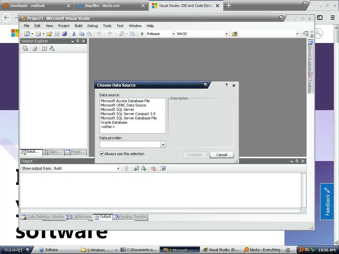The image size is (339, 254).
Task: Switch to the Class View tab
Action: (x=53, y=152)
